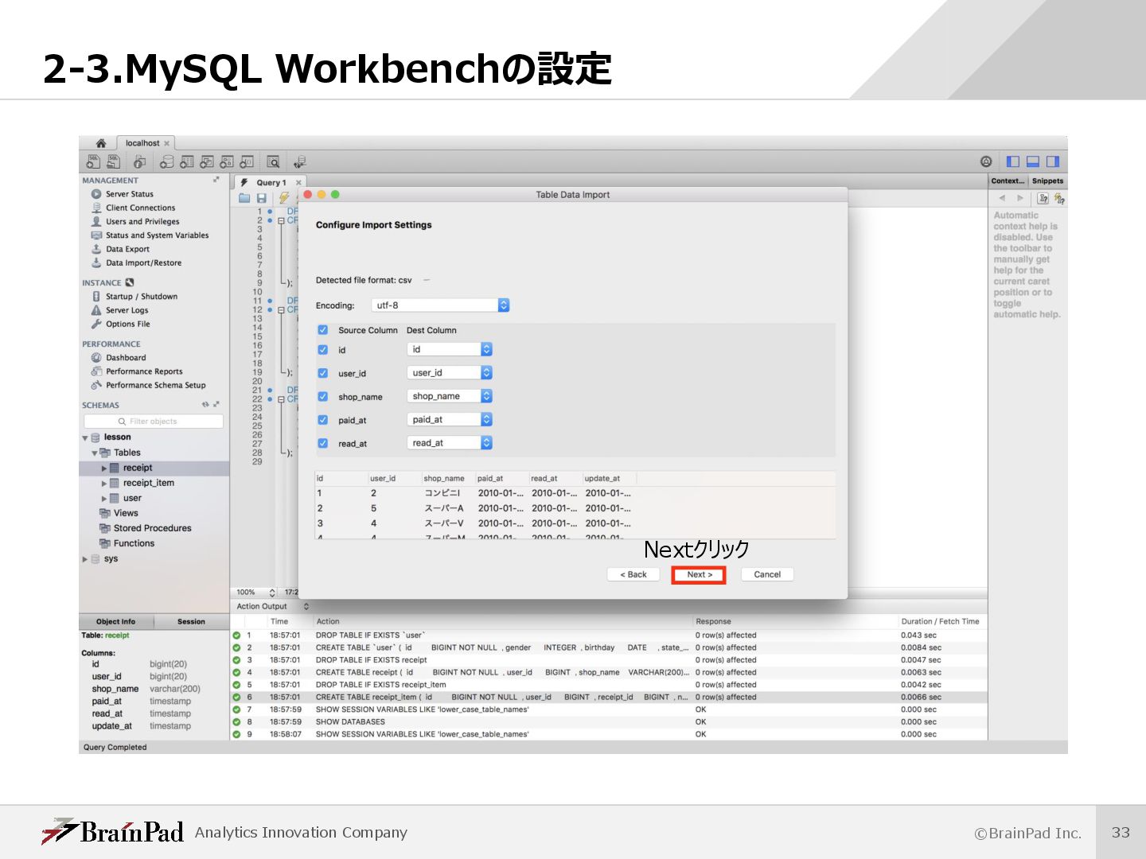This screenshot has width=1146, height=859.
Task: Switch to the Object Info tab
Action: 116,622
